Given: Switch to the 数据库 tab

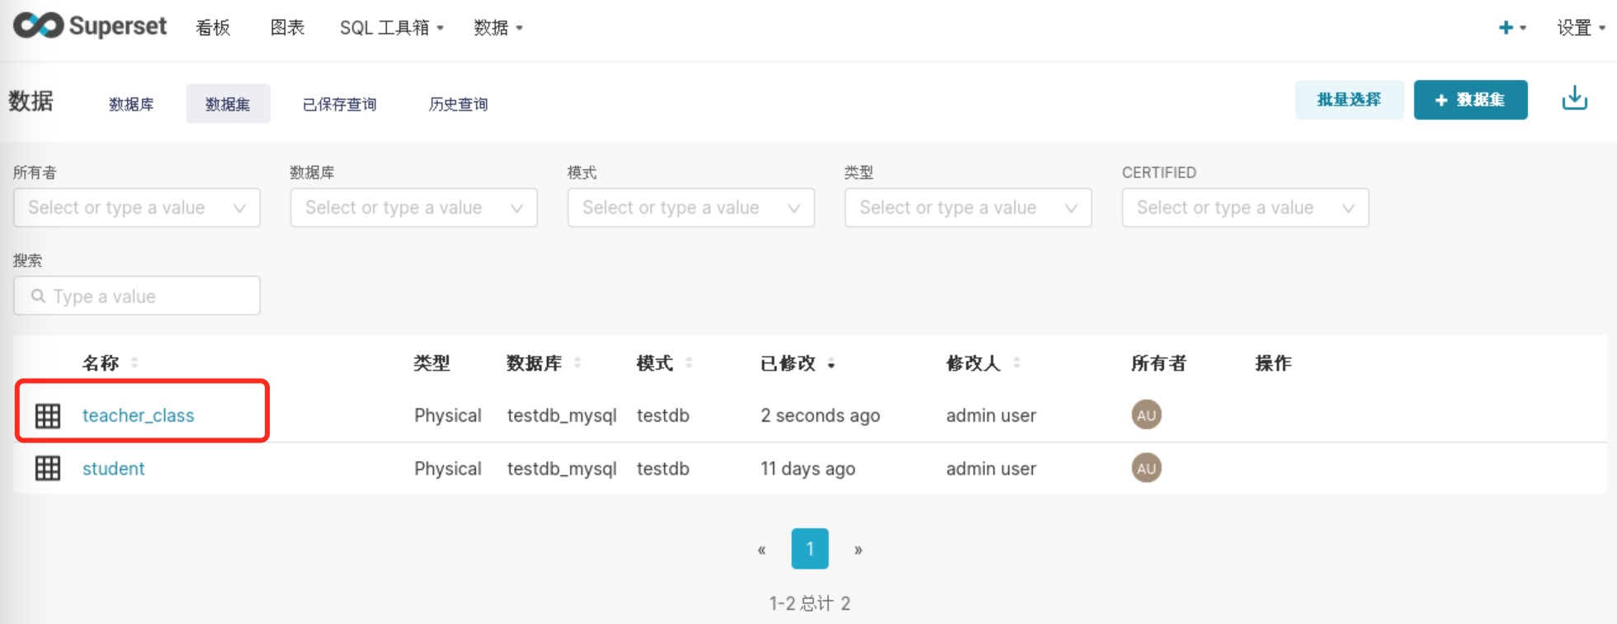Looking at the screenshot, I should (131, 104).
